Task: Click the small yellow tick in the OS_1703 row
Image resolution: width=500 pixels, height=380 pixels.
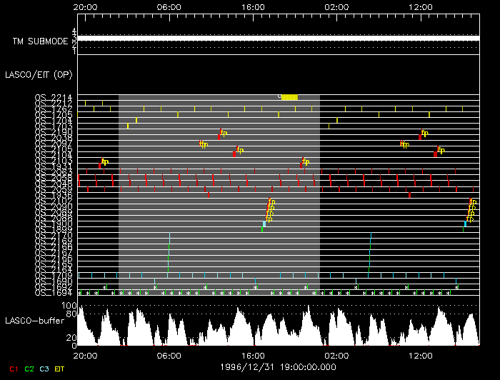Action: [128, 126]
